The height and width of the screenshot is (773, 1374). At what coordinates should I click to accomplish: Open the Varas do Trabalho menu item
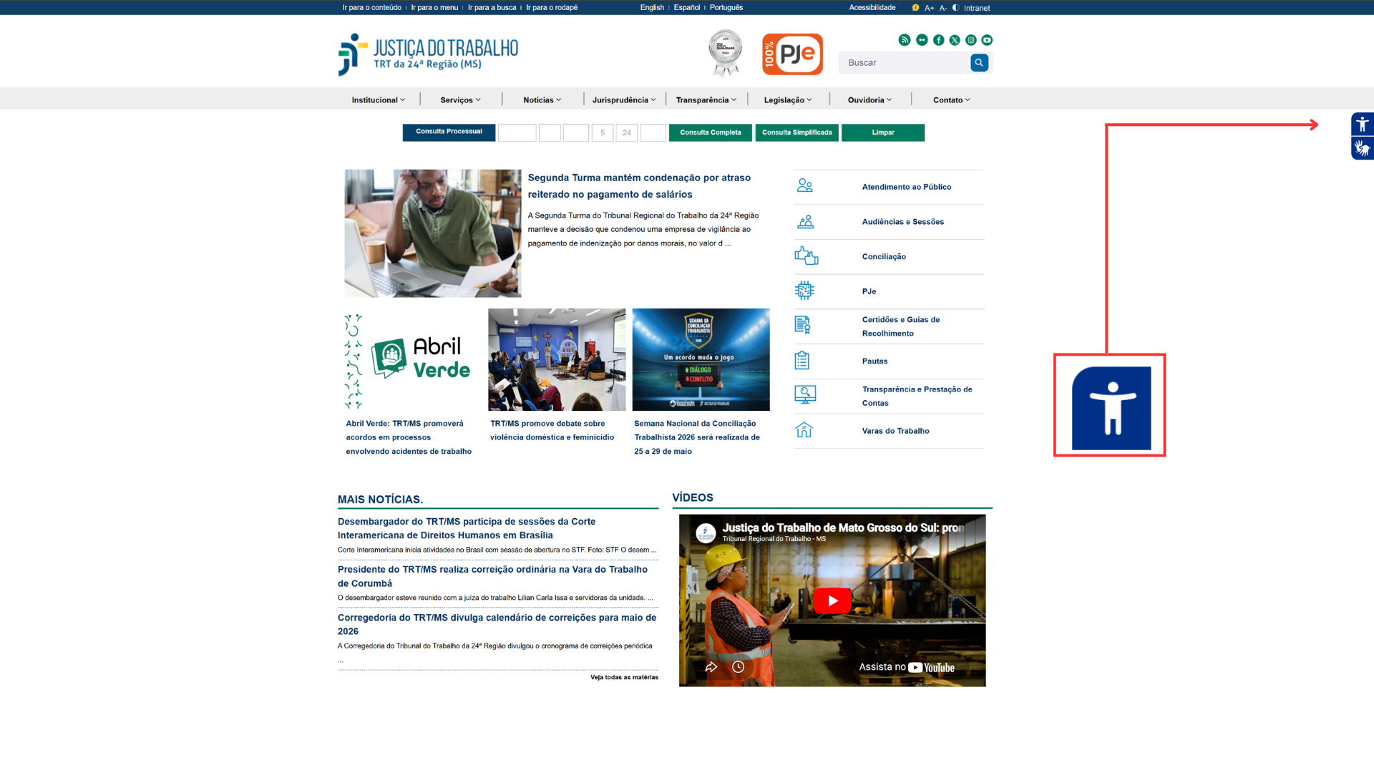pos(895,431)
